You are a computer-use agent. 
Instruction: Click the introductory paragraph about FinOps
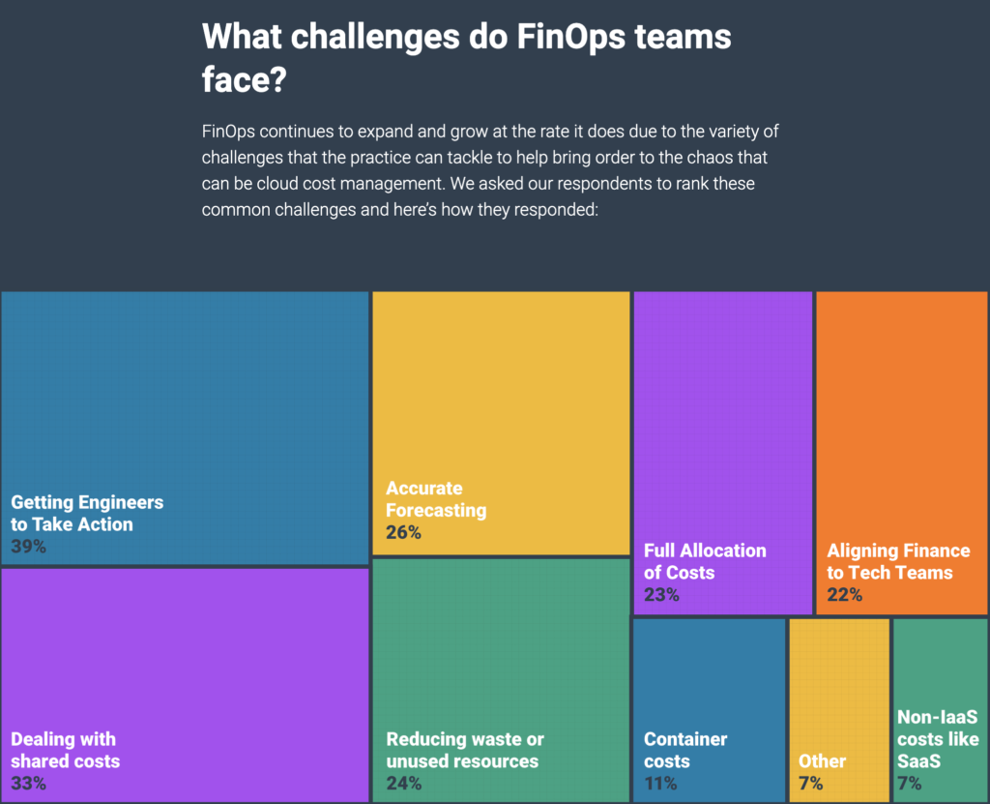coord(490,170)
